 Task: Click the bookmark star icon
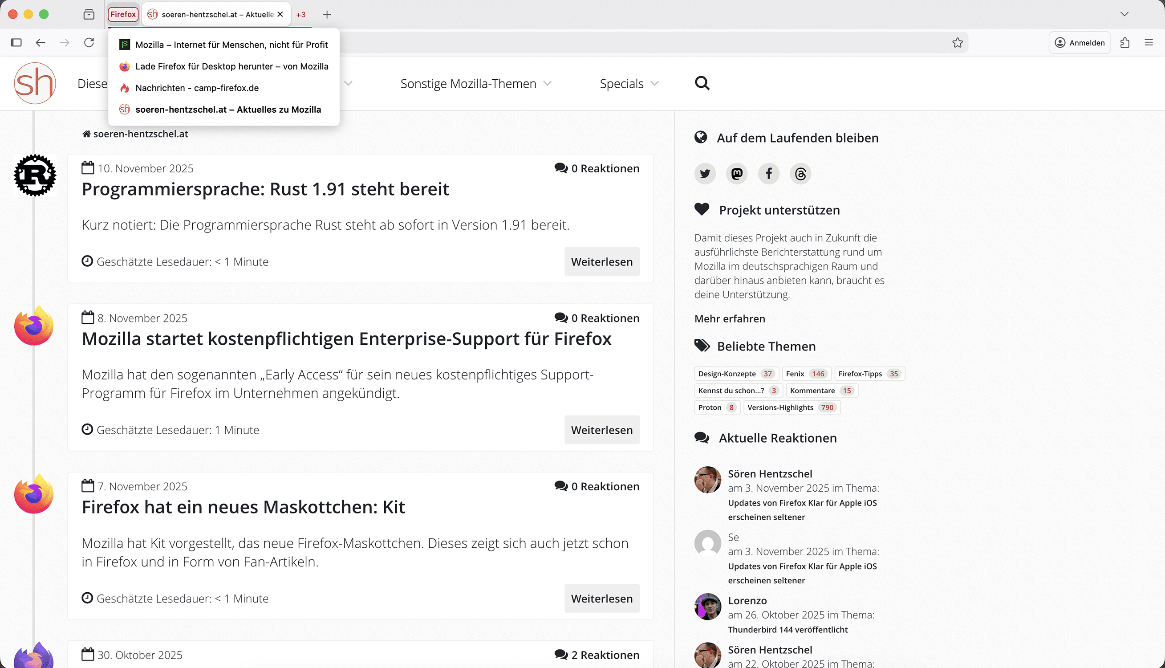(957, 43)
